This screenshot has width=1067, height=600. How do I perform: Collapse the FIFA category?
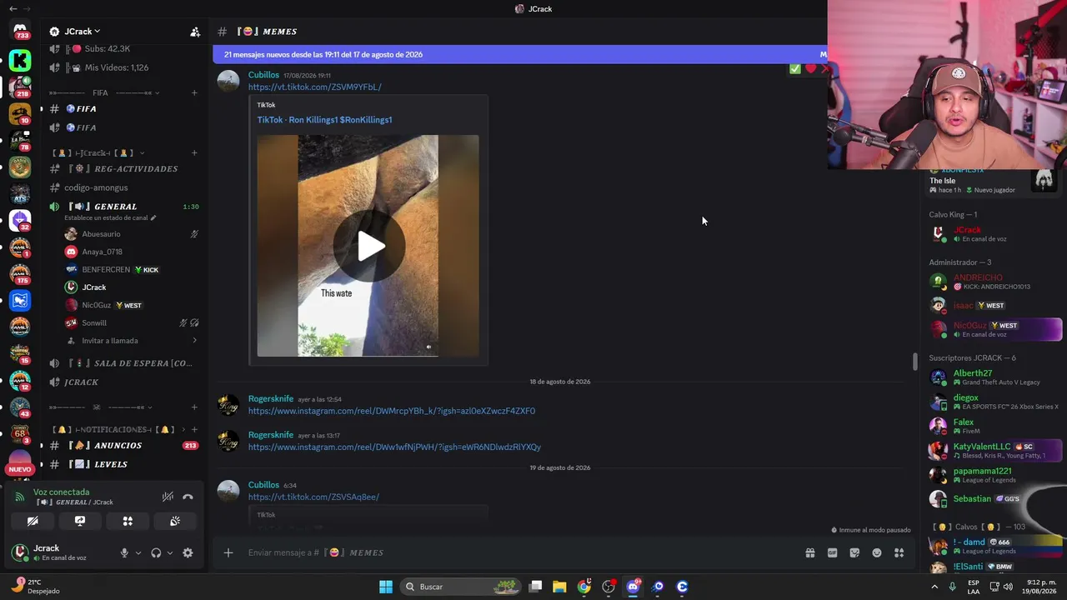(101, 92)
